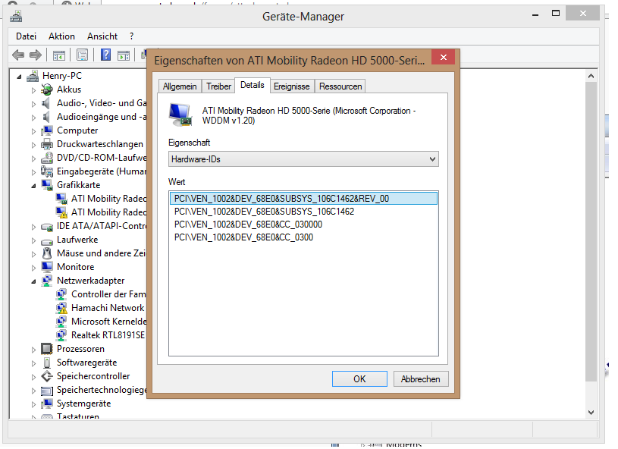The height and width of the screenshot is (449, 618).
Task: Click the Systemgeräte icon
Action: [47, 403]
